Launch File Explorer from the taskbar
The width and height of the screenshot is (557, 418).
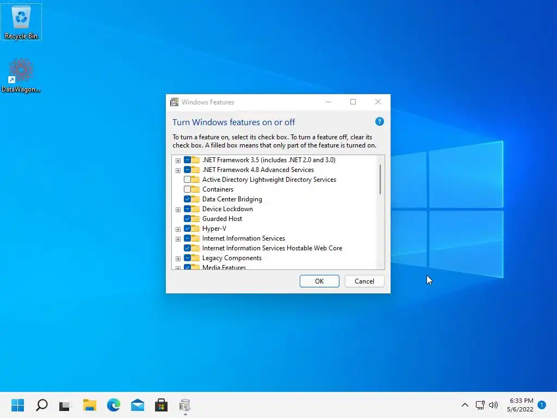[x=90, y=405]
